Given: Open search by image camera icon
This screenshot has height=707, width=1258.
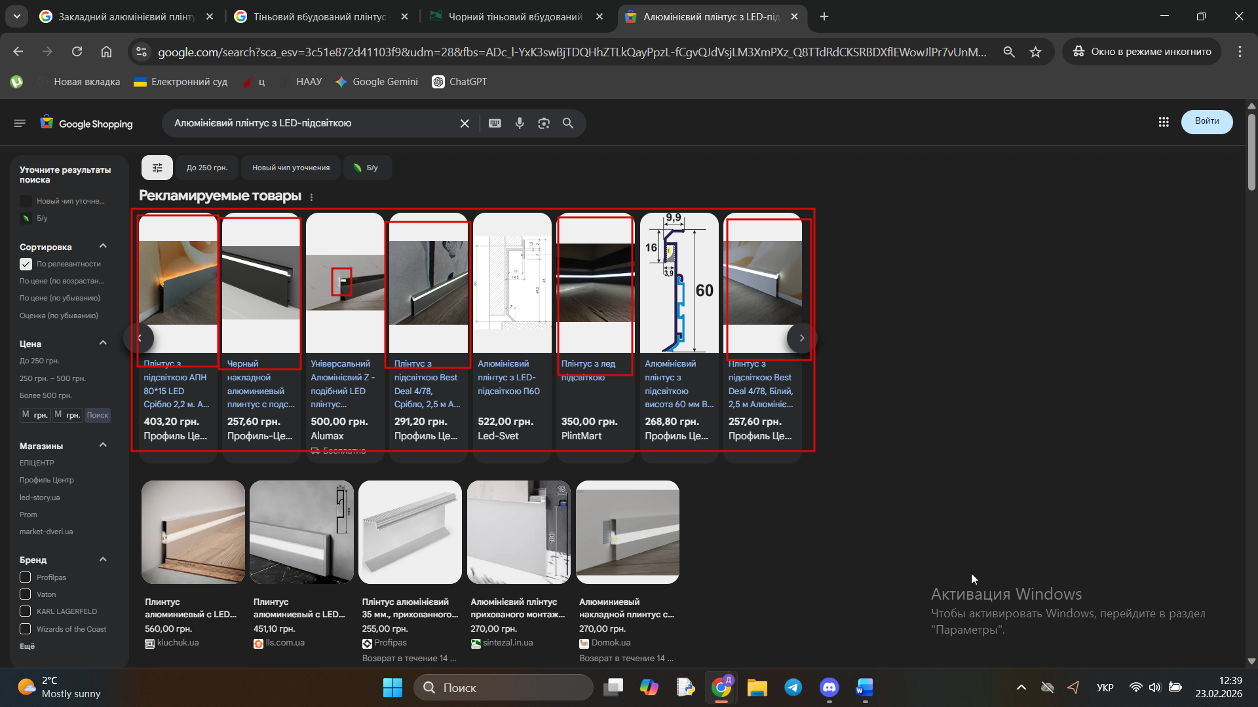Looking at the screenshot, I should pyautogui.click(x=544, y=123).
